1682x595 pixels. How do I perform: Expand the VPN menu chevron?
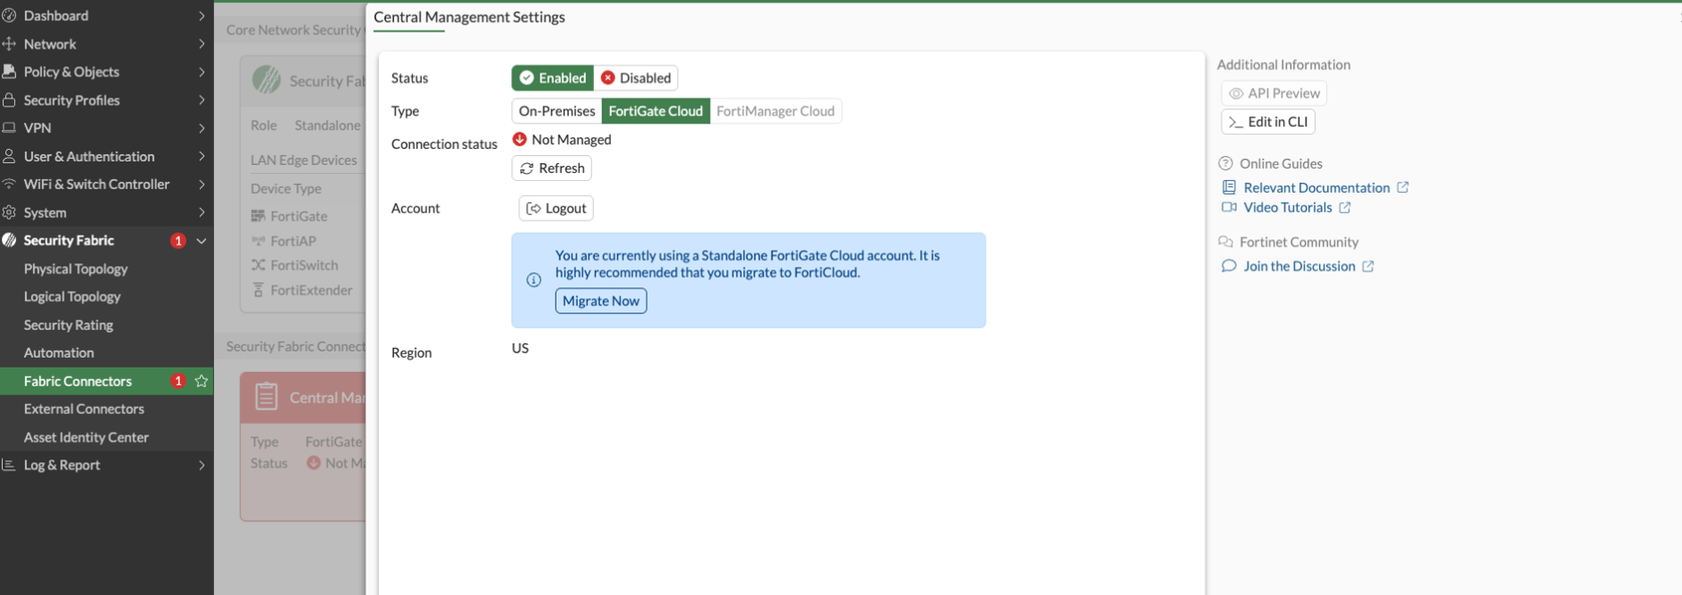pos(202,128)
